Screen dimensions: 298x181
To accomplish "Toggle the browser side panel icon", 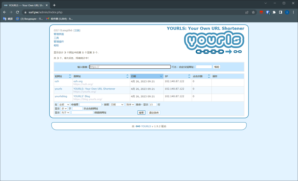I will coord(281,12).
